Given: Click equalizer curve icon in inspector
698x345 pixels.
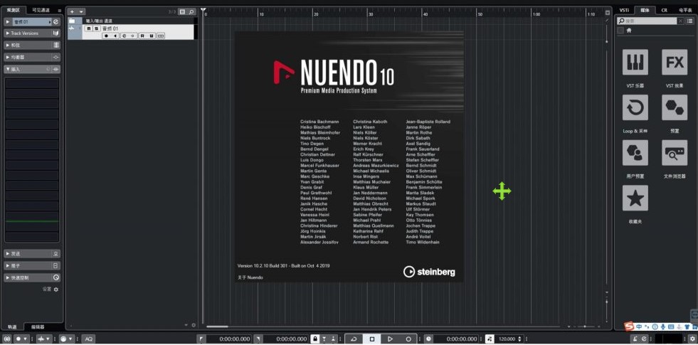Looking at the screenshot, I should point(56,58).
